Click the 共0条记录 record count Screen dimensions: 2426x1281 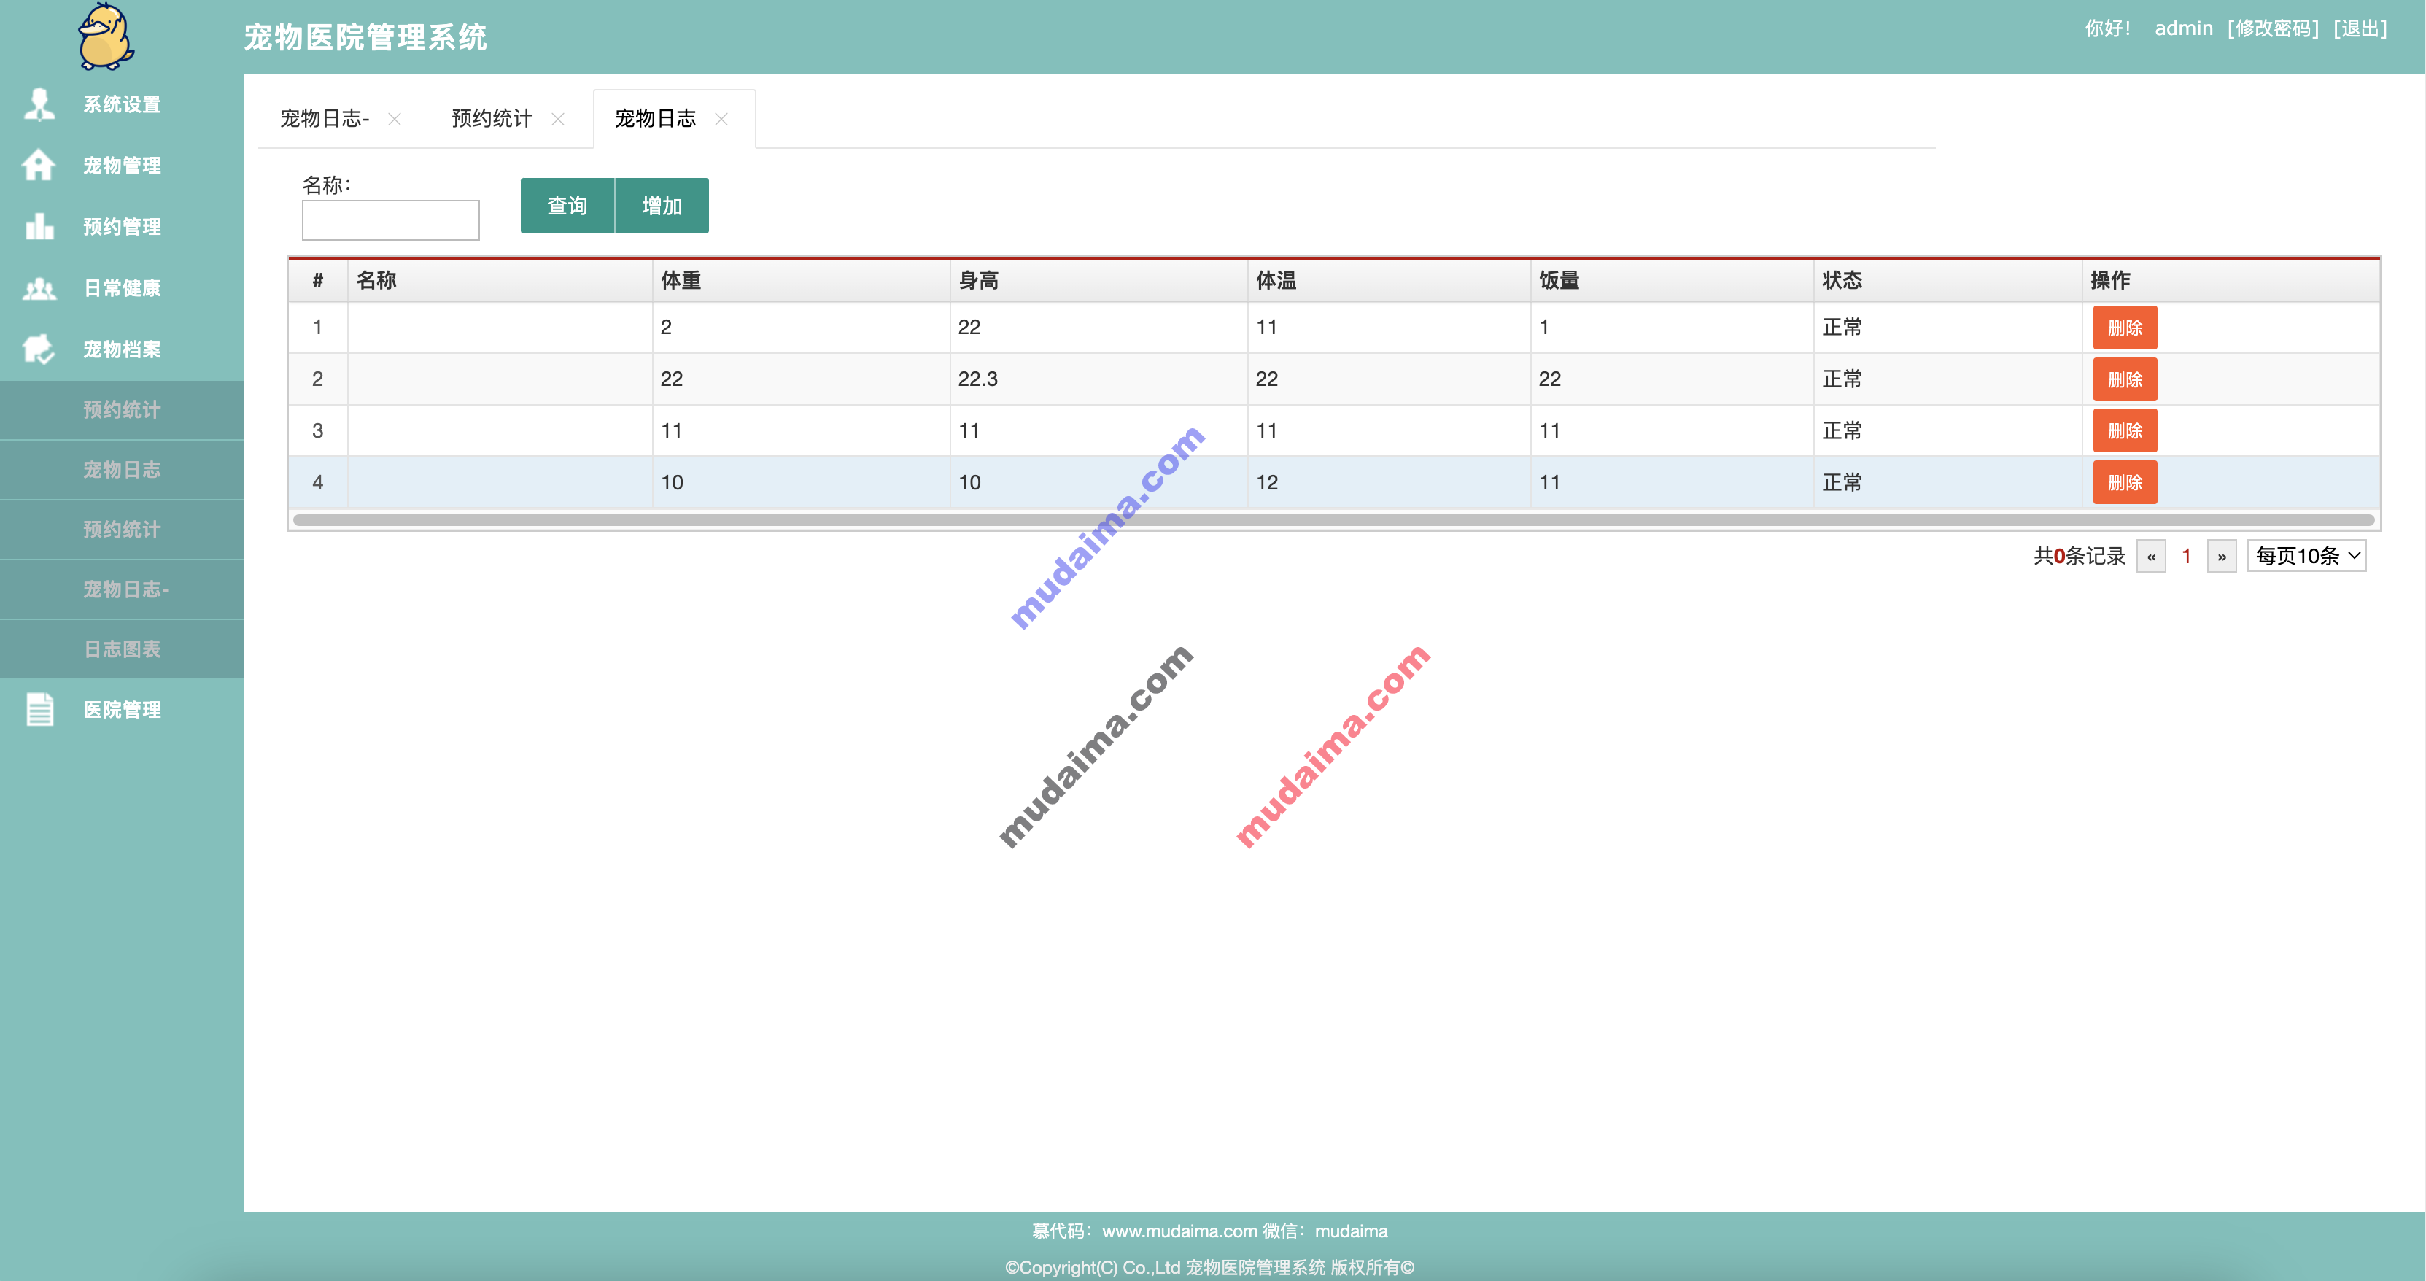click(2079, 556)
